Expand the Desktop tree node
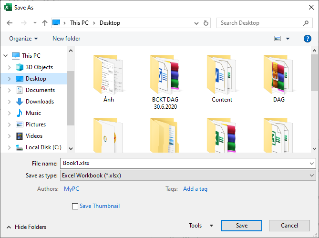This screenshot has width=319, height=238. 10,79
